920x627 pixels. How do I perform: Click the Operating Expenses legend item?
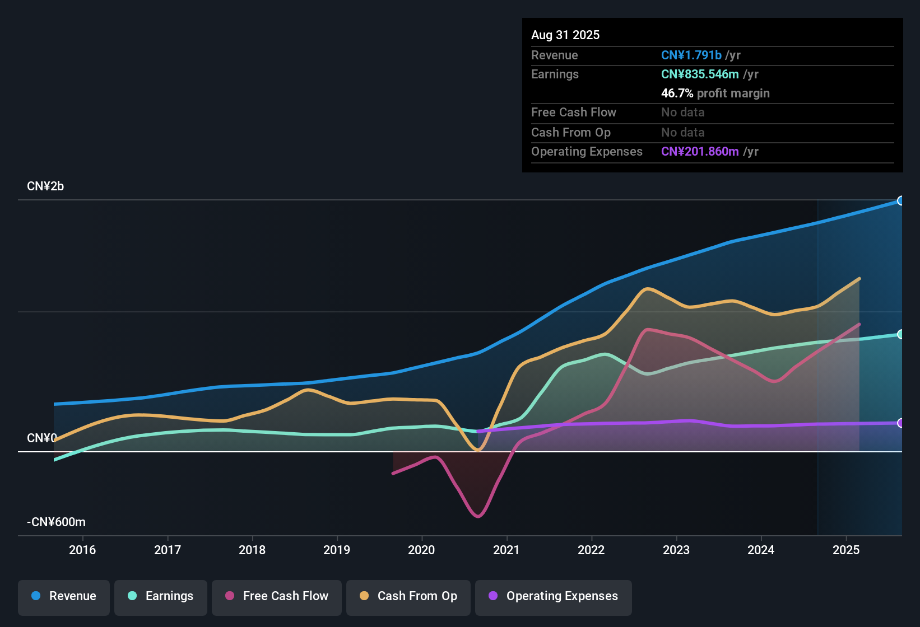(553, 596)
